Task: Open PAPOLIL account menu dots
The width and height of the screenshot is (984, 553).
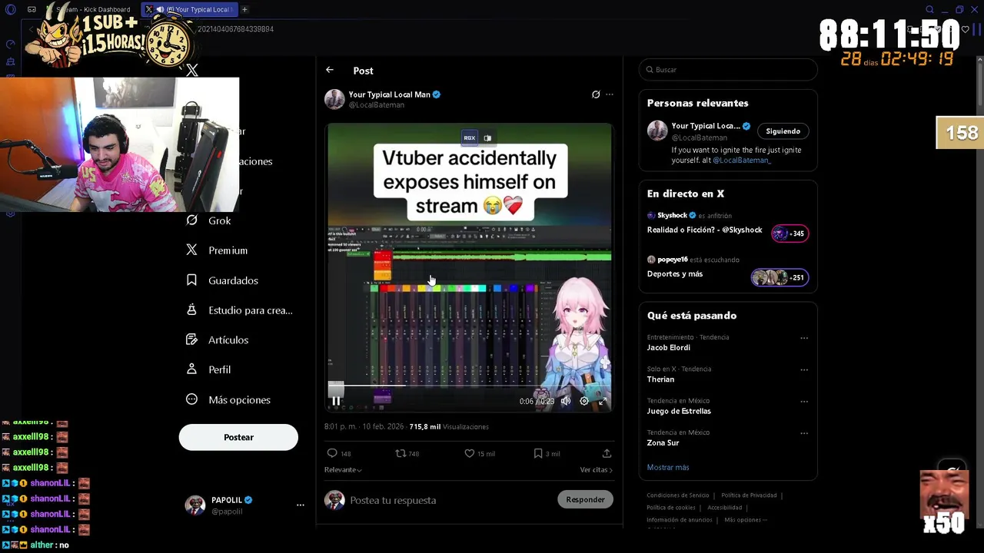Action: pos(301,505)
